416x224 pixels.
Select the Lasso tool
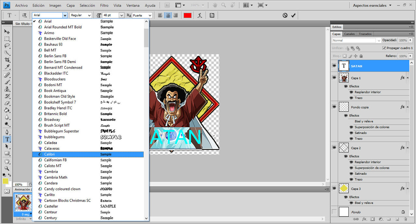coord(7,46)
